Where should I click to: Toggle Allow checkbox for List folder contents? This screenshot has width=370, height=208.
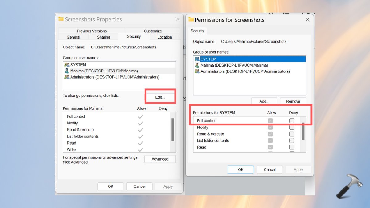(x=270, y=141)
